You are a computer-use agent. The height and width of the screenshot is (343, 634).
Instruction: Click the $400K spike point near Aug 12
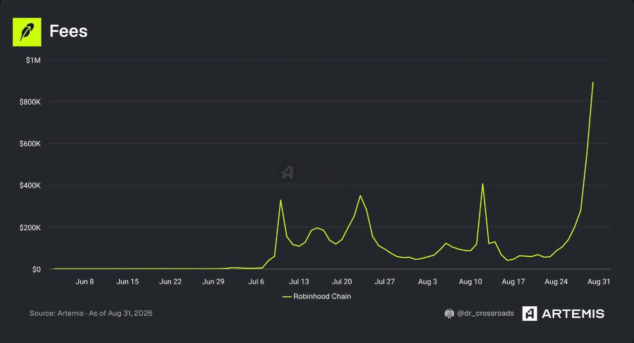(x=482, y=184)
